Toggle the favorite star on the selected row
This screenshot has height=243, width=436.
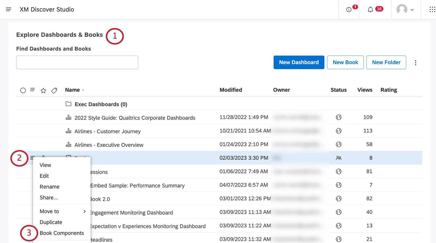click(43, 157)
